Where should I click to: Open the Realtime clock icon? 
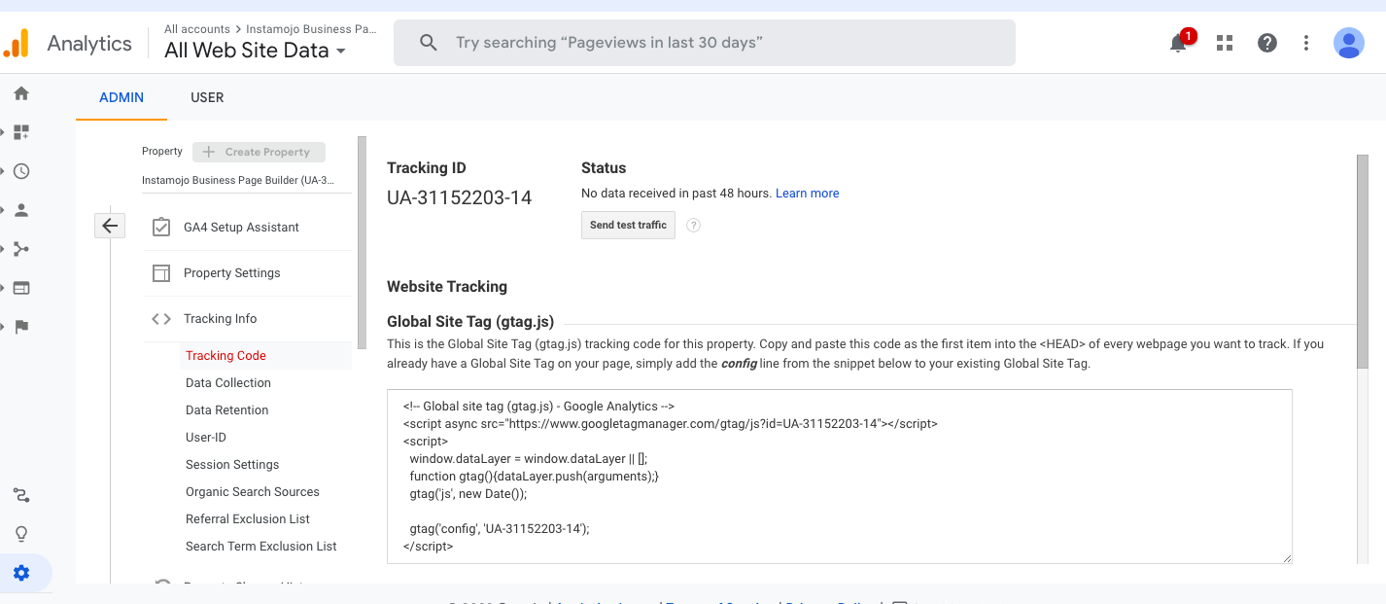pos(21,171)
